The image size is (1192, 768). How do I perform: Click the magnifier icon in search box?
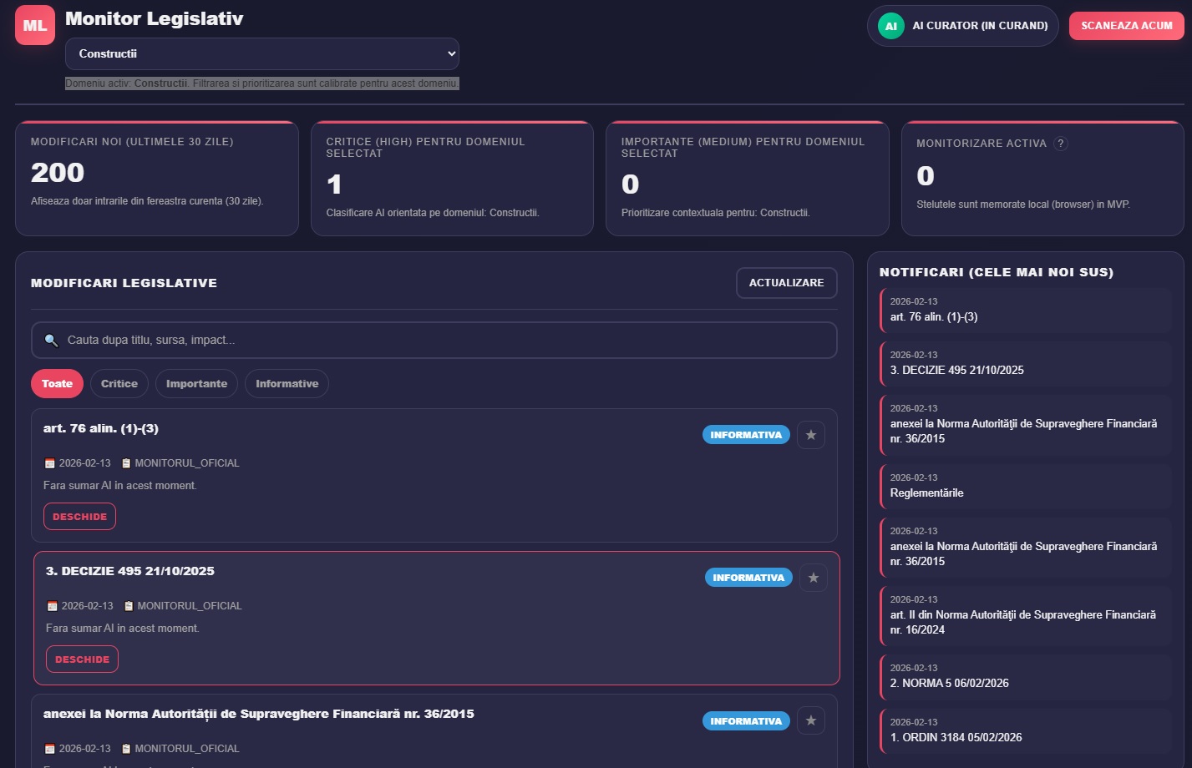(x=51, y=341)
